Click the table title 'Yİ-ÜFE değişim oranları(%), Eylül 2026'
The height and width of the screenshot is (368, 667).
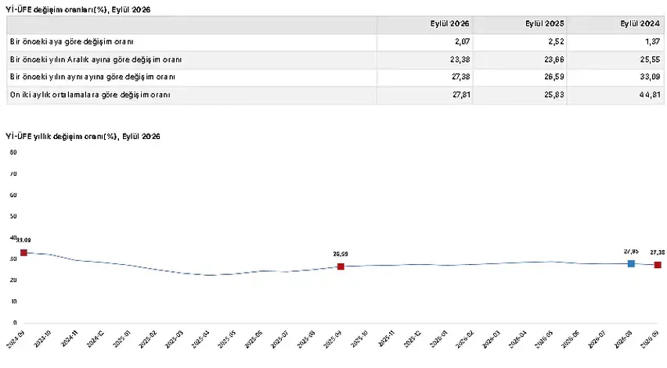78,9
